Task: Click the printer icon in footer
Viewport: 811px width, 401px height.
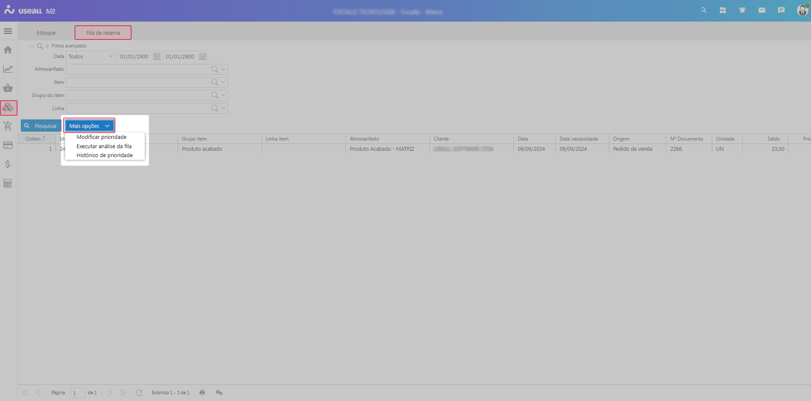Action: pyautogui.click(x=202, y=393)
